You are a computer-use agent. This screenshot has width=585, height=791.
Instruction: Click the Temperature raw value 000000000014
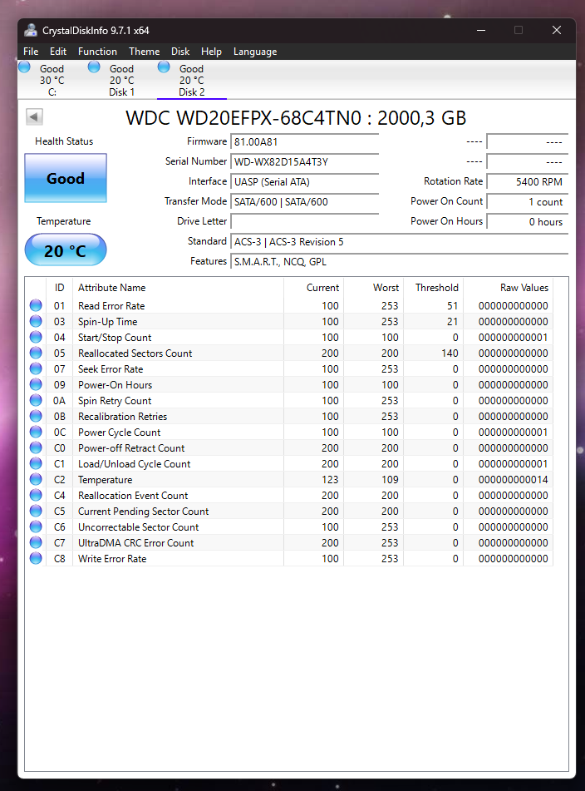(x=513, y=479)
